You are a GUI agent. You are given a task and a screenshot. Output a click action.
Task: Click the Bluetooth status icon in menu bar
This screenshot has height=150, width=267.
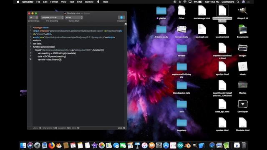coord(180,2)
